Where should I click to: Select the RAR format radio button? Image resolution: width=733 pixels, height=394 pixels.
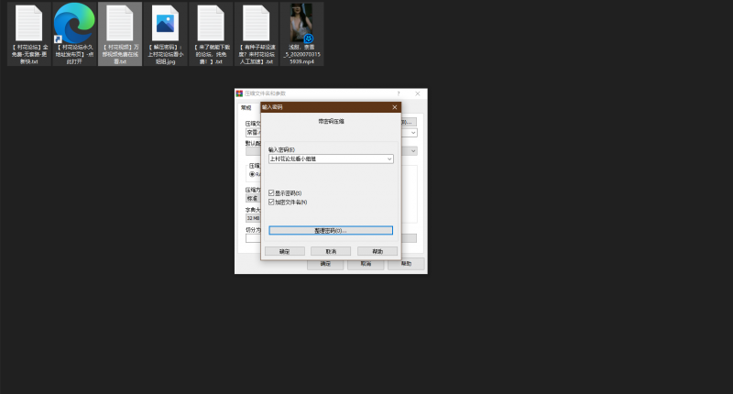(x=252, y=173)
